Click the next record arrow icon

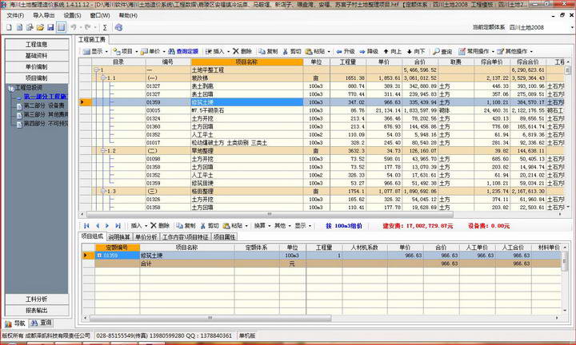pos(107,226)
